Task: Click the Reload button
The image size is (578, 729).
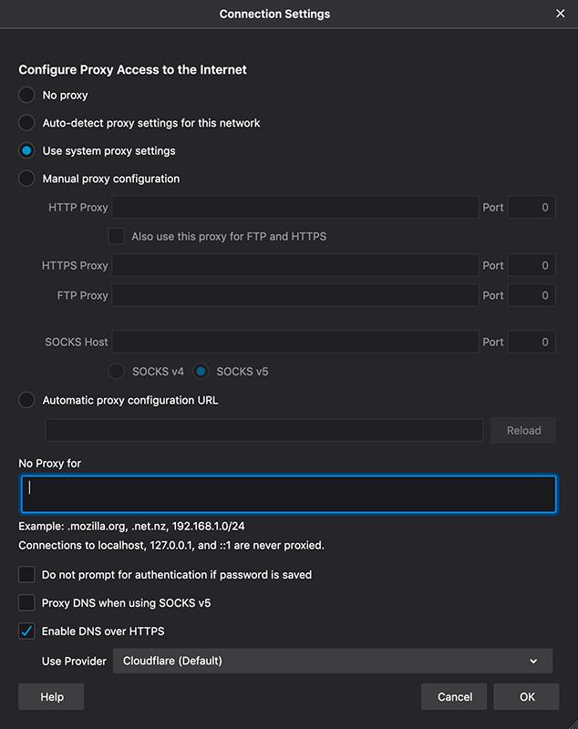Action: [x=523, y=430]
